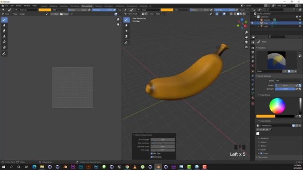Click the navigation gizmo Z axis
This screenshot has width=303, height=170.
[242, 20]
